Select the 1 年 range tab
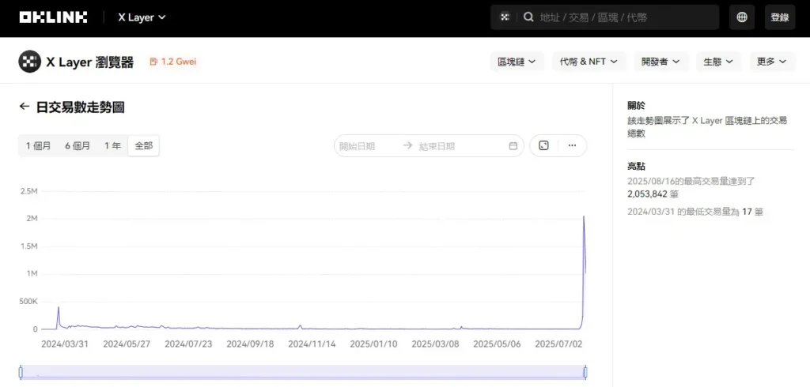810x387 pixels. pyautogui.click(x=112, y=146)
